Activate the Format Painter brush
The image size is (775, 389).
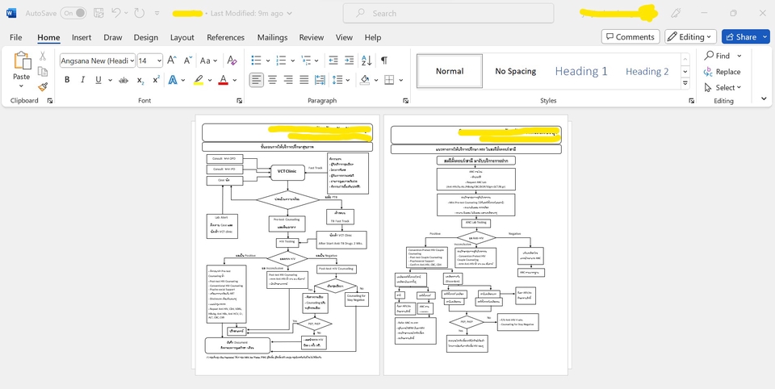[43, 87]
